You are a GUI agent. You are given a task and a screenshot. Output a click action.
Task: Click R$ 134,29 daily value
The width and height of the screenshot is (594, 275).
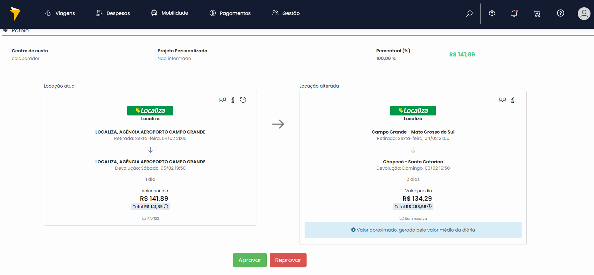coord(417,199)
